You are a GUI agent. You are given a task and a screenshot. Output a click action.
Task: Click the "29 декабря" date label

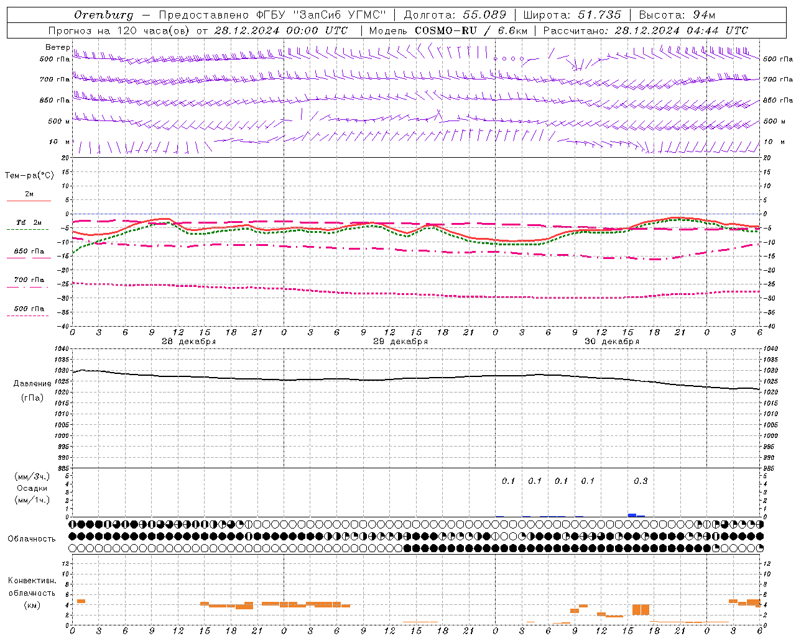click(400, 342)
